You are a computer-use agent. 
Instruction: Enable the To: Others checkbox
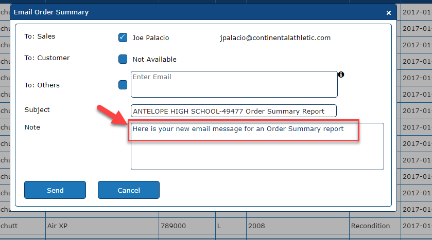point(123,85)
